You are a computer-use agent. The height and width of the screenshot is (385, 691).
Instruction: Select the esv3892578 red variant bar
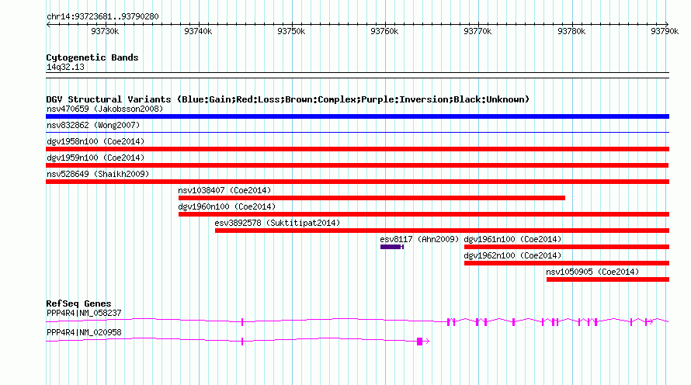coord(442,231)
